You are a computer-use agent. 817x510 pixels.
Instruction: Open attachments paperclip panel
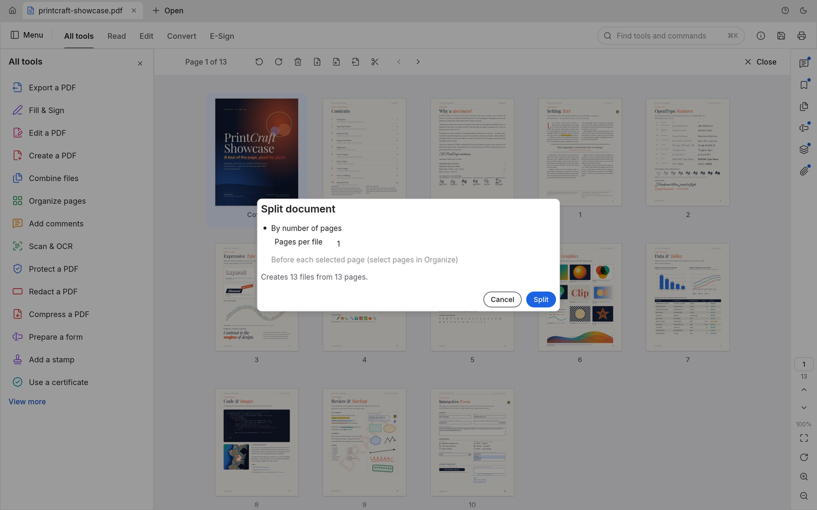[x=804, y=171]
